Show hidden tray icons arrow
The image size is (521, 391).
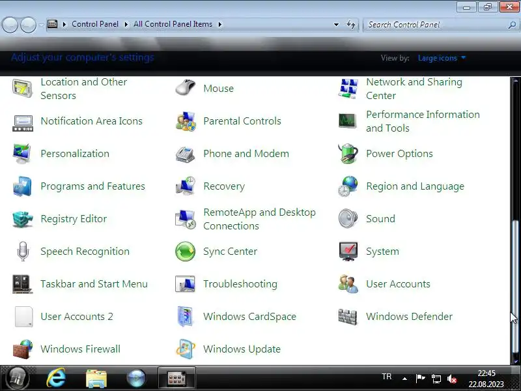404,379
